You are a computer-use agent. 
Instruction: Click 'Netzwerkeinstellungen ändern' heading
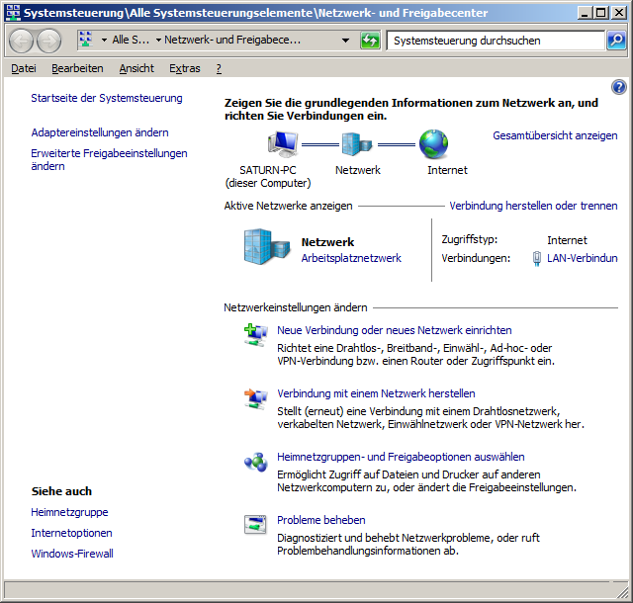click(x=296, y=308)
